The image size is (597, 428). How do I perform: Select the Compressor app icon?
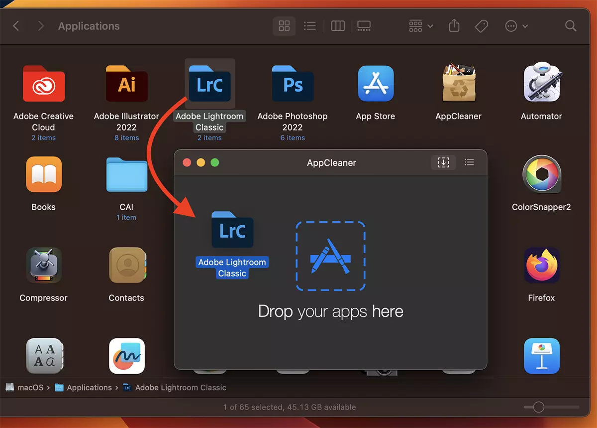coord(44,265)
